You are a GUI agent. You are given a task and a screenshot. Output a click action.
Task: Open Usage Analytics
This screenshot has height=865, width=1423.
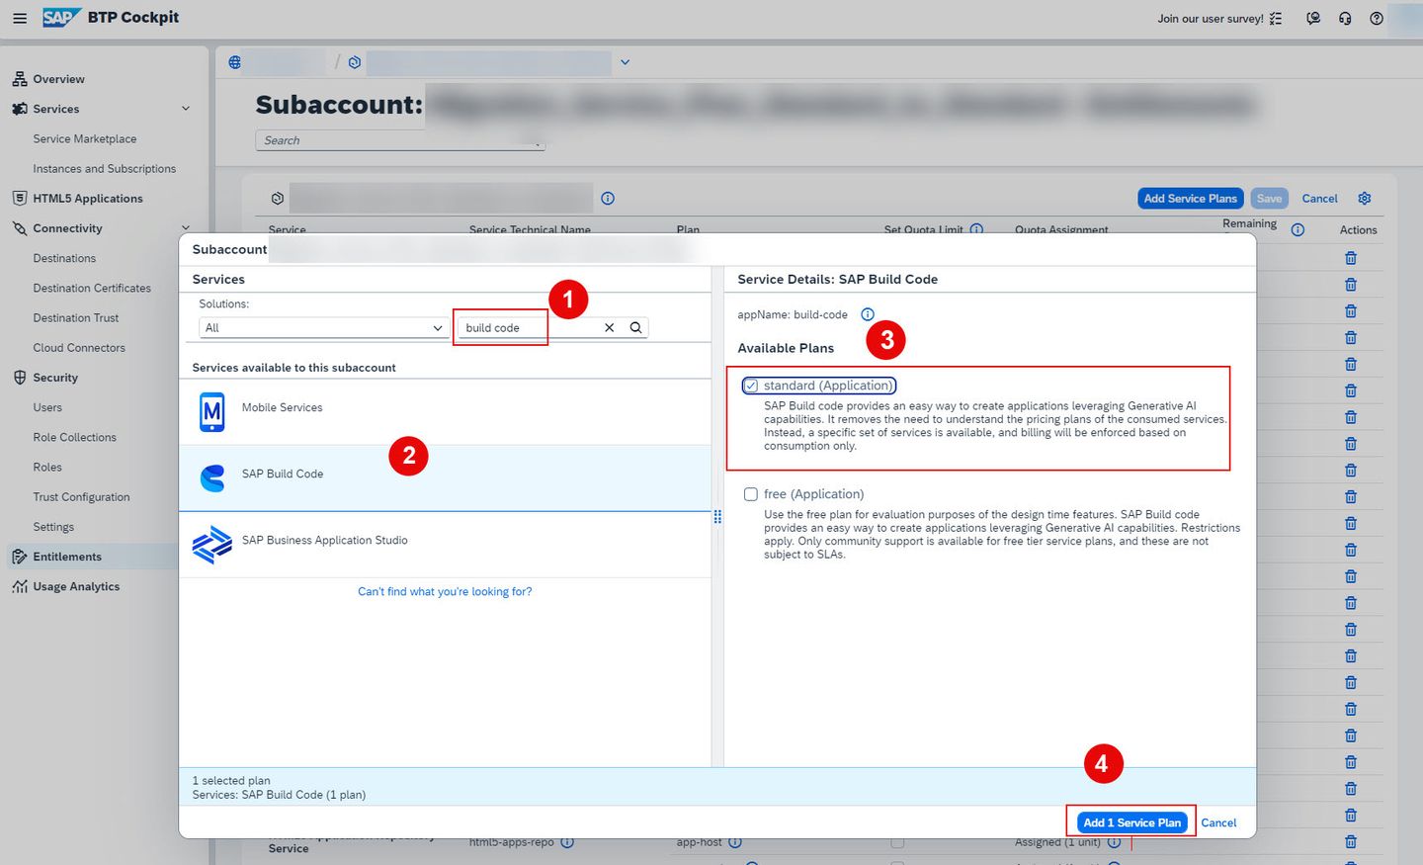pos(76,587)
